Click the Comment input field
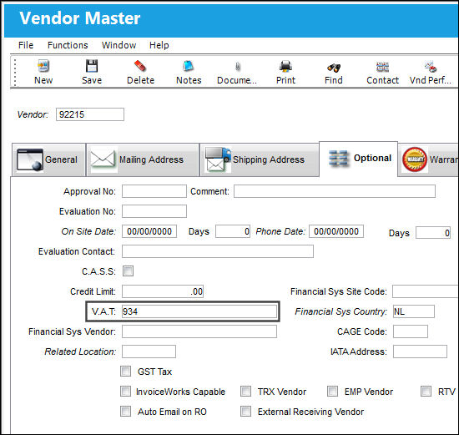This screenshot has width=459, height=435. [x=335, y=191]
